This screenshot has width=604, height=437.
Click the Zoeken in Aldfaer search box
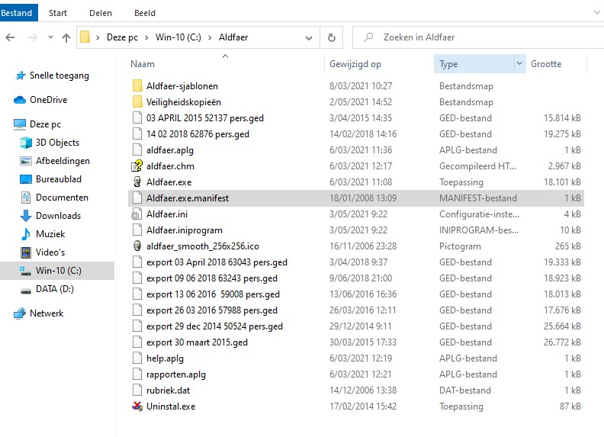coord(480,37)
